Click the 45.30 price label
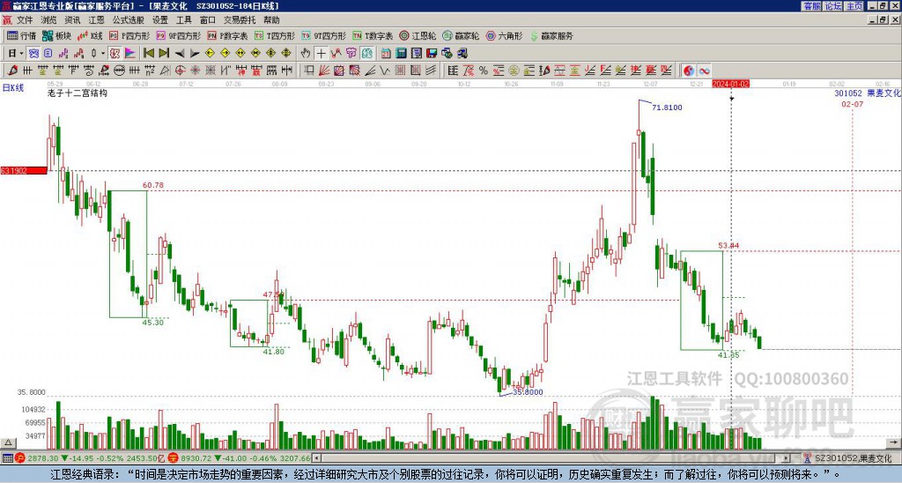Image resolution: width=902 pixels, height=483 pixels. click(153, 323)
